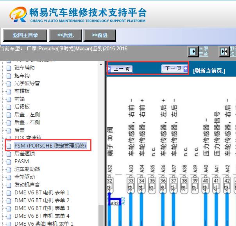Click connector pin 40 in the diagram
Viewport: 236px width, 226px height.
pos(206,186)
